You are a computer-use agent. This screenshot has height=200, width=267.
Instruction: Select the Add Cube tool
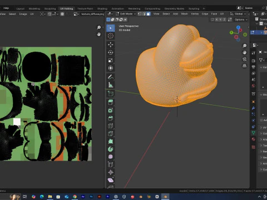111,93
